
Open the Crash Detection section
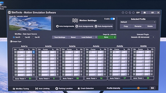click(x=86, y=88)
